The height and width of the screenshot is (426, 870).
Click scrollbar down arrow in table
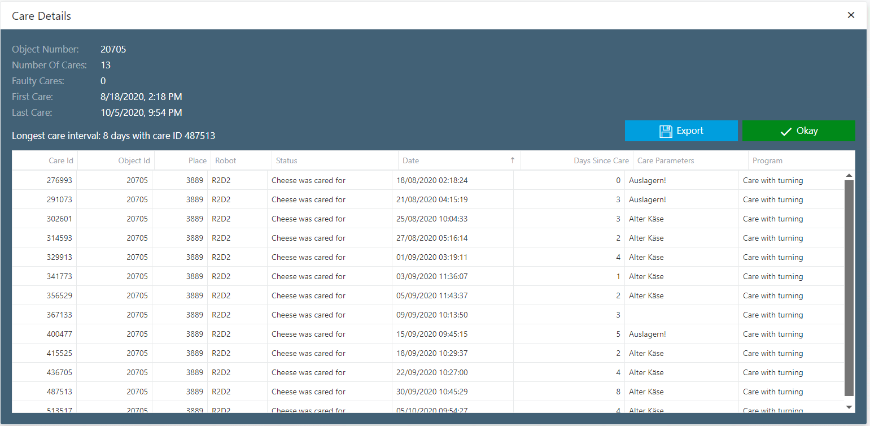tap(849, 407)
